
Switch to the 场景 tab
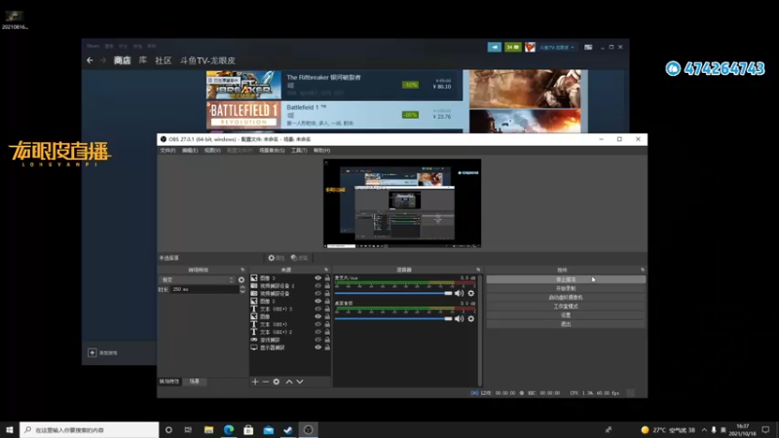[x=194, y=382]
